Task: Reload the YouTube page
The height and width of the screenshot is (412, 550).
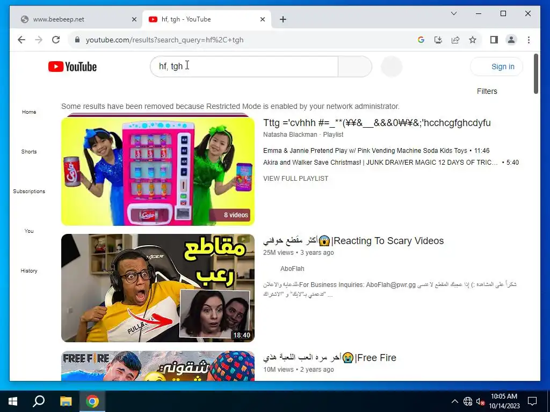Action: [x=56, y=40]
